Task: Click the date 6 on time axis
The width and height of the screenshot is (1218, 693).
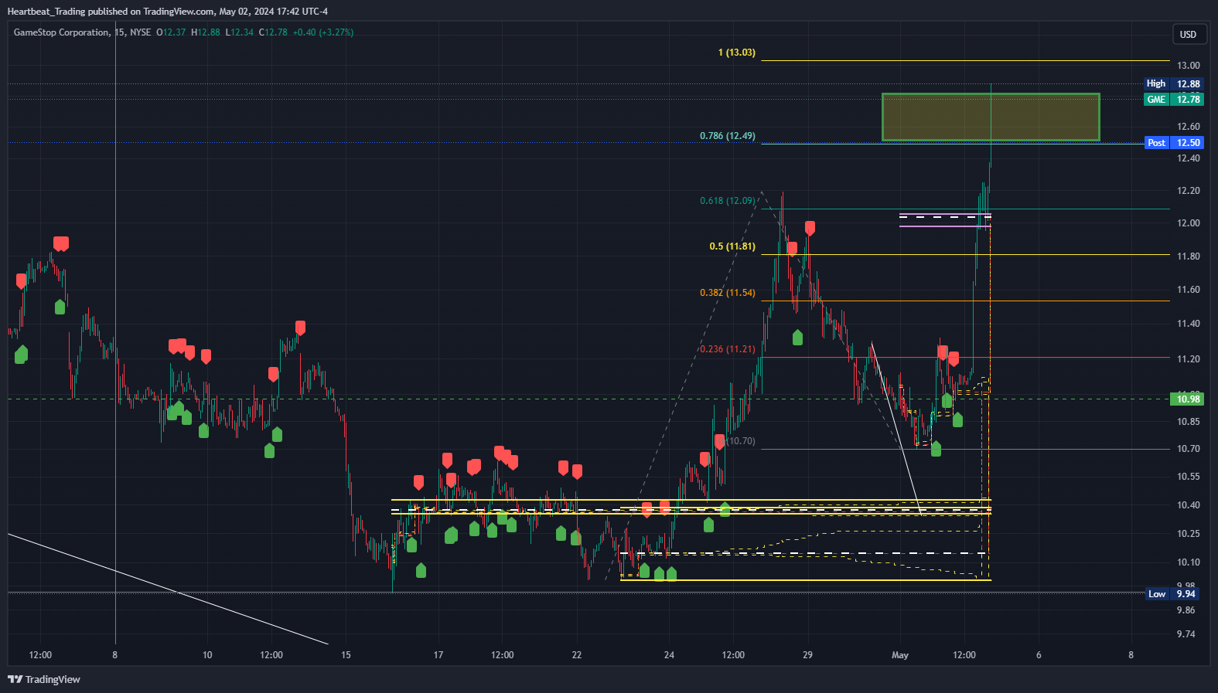Action: [1039, 655]
